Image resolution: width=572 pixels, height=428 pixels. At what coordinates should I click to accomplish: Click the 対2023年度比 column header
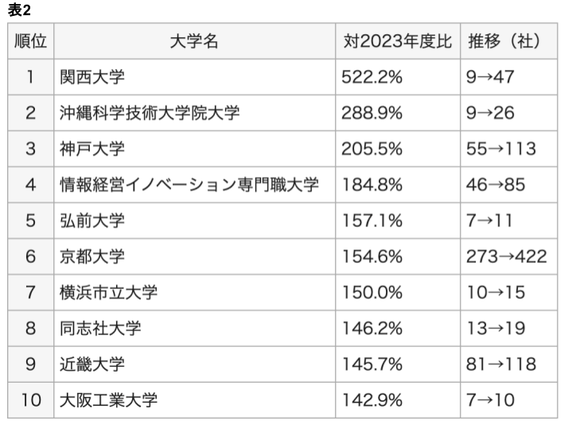click(396, 40)
